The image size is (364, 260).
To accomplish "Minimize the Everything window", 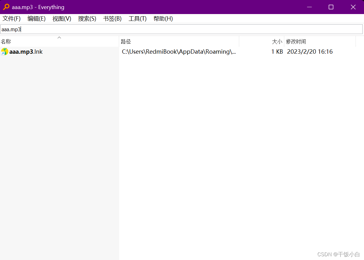I will (309, 7).
